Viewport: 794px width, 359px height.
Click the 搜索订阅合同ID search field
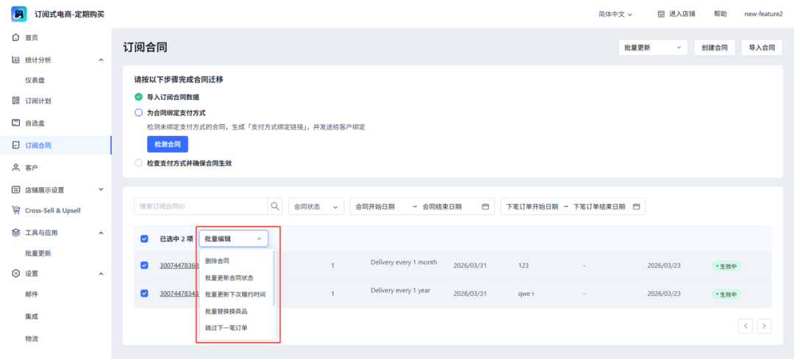(200, 206)
